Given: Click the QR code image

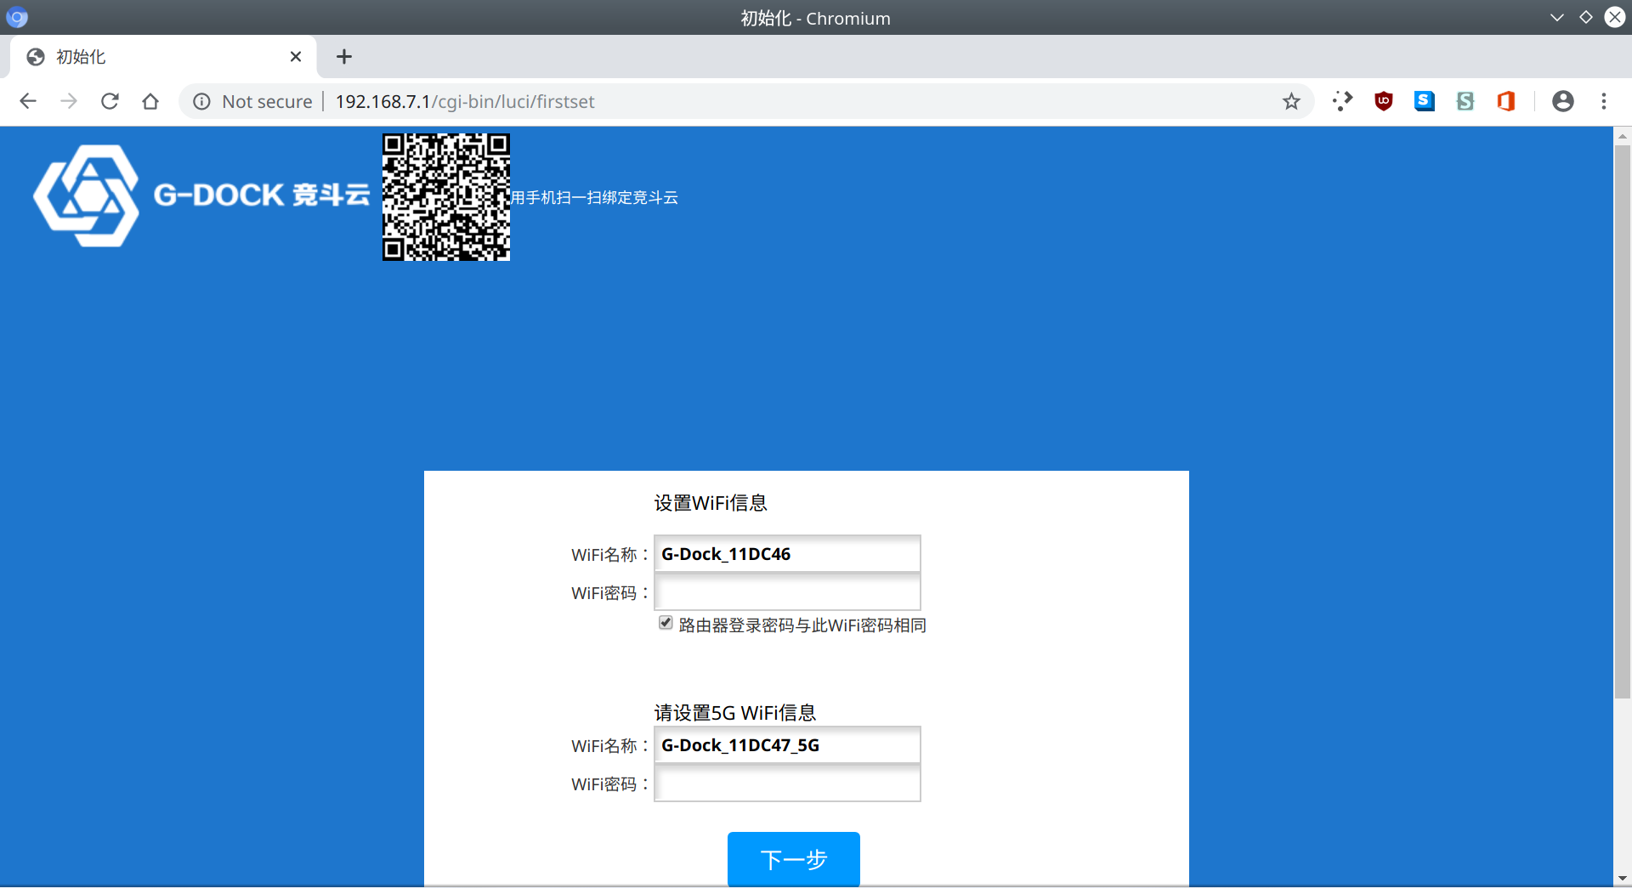Looking at the screenshot, I should coord(445,197).
